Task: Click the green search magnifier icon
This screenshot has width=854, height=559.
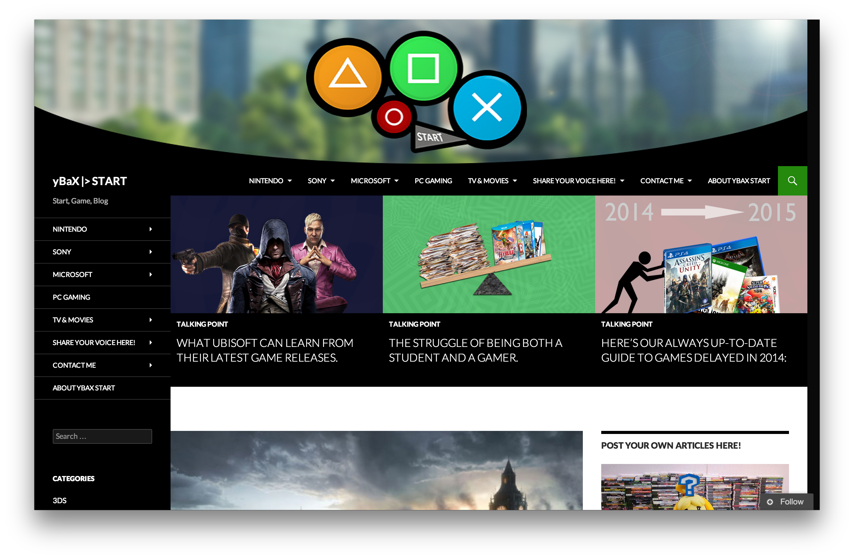Action: point(792,181)
